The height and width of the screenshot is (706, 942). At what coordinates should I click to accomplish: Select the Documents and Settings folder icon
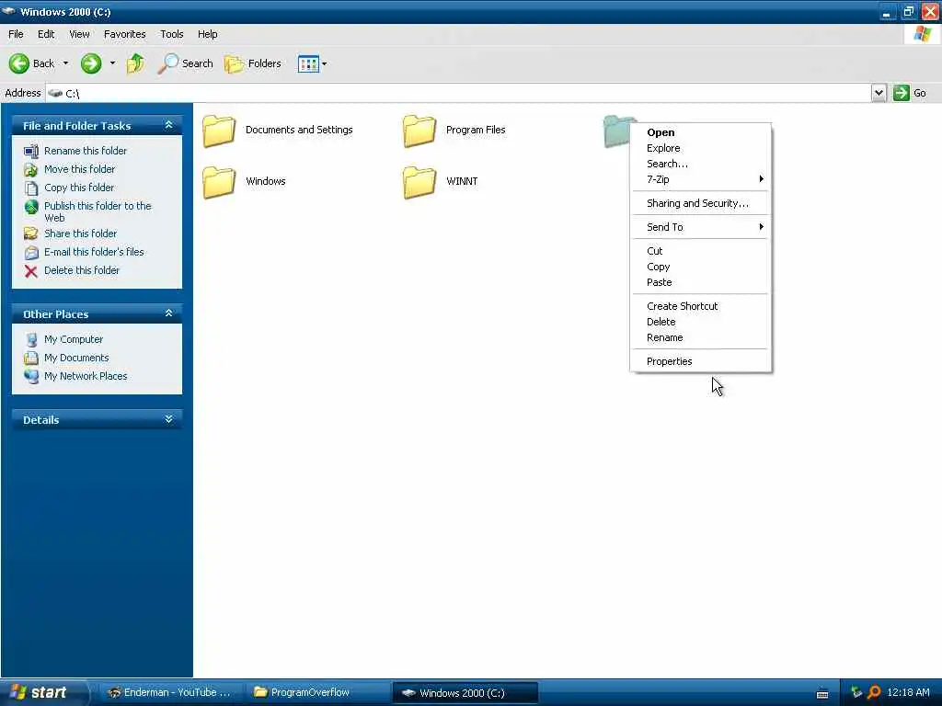(219, 131)
